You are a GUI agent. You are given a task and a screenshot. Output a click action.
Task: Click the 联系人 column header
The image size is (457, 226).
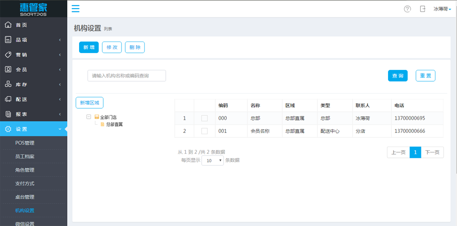pyautogui.click(x=362, y=105)
